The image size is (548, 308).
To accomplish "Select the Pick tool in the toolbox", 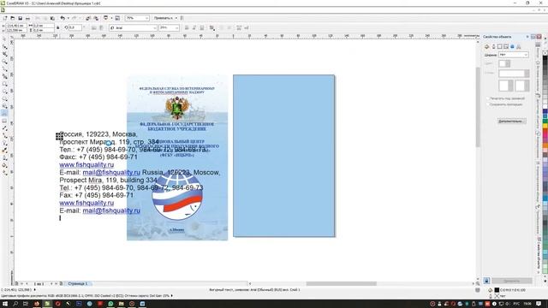I will click(x=4, y=39).
